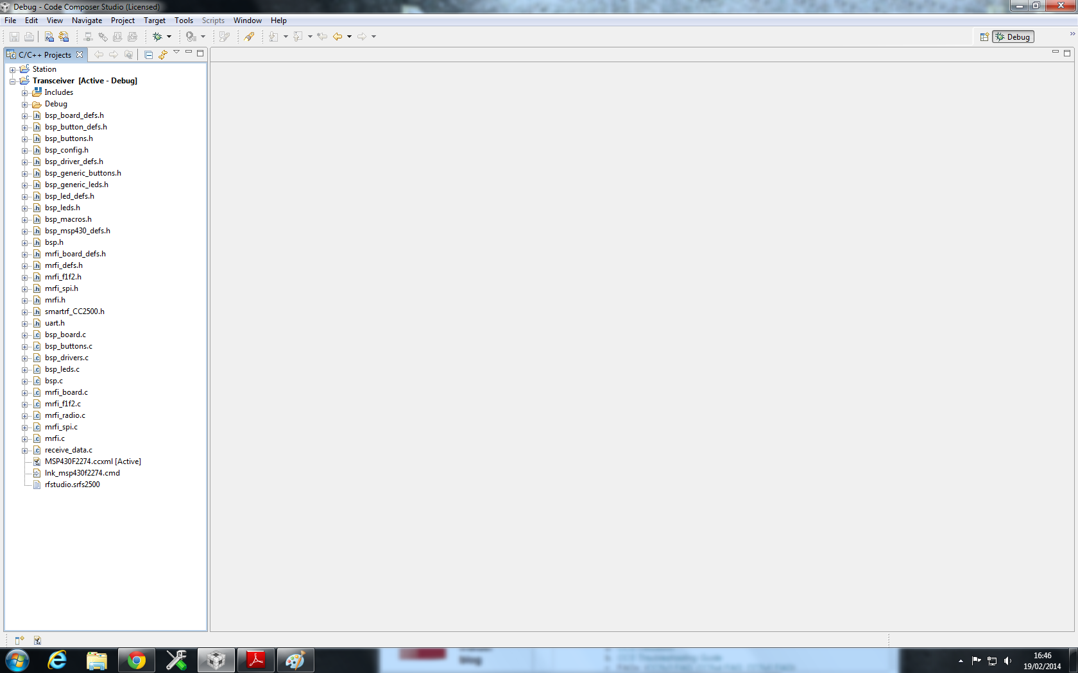Open the Edit menu
This screenshot has width=1078, height=673.
pyautogui.click(x=31, y=21)
